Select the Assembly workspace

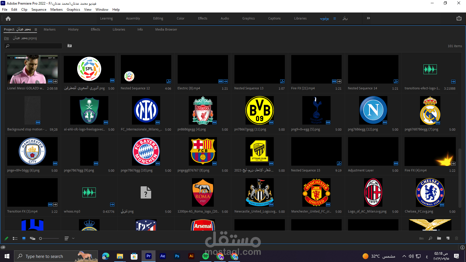point(133,18)
